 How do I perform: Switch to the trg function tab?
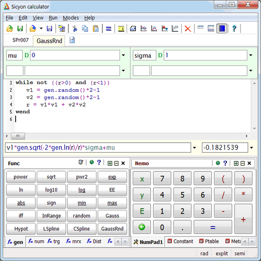tap(54, 241)
